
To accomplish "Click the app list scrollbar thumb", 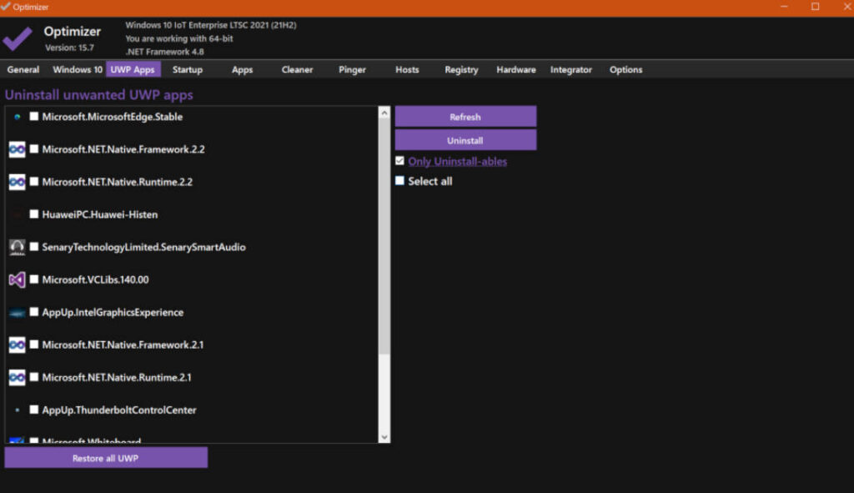I will 384,236.
